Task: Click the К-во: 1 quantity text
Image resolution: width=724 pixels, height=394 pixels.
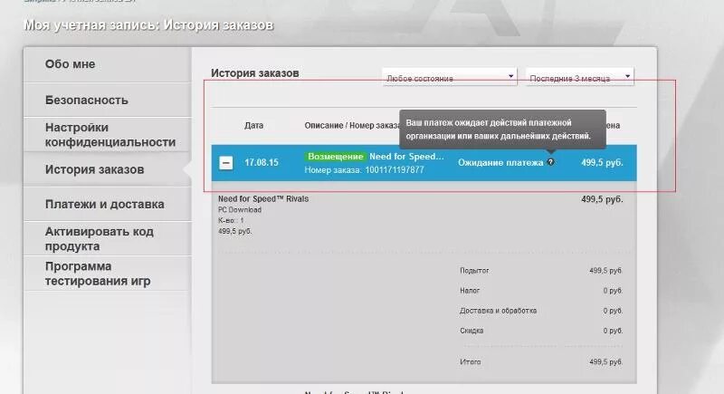Action: point(231,220)
